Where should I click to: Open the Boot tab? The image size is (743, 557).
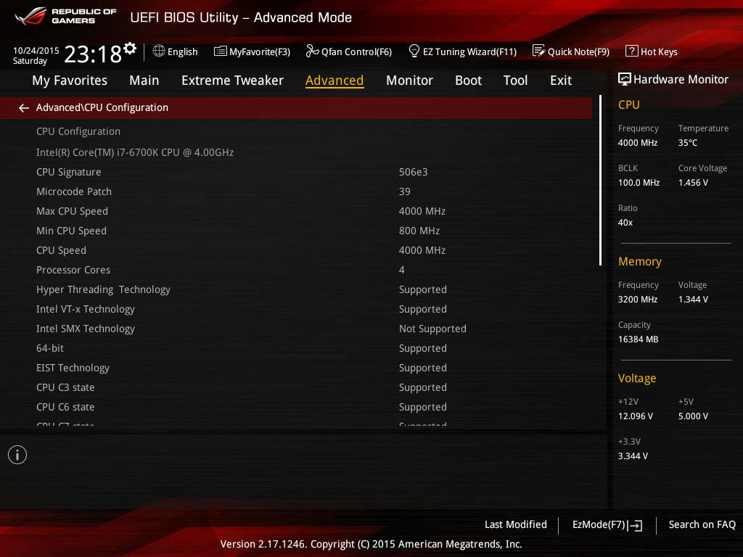(x=468, y=81)
